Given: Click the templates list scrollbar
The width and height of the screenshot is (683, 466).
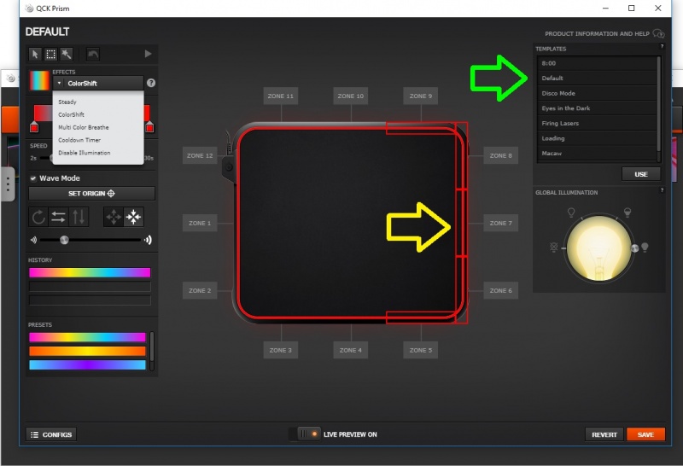Looking at the screenshot, I should 659,103.
